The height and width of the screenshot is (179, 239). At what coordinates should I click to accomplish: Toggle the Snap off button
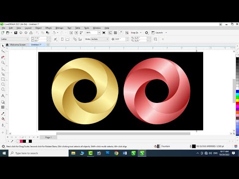[x=127, y=33]
